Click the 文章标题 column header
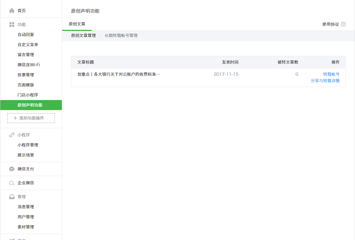The width and height of the screenshot is (355, 240). [85, 62]
